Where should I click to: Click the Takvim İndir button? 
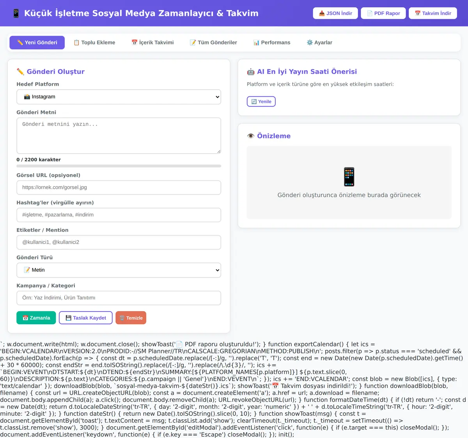(x=433, y=13)
